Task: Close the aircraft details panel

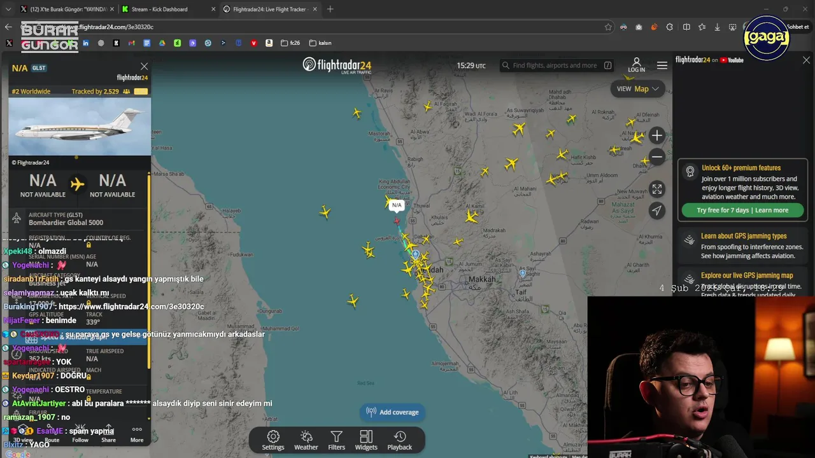Action: tap(144, 66)
